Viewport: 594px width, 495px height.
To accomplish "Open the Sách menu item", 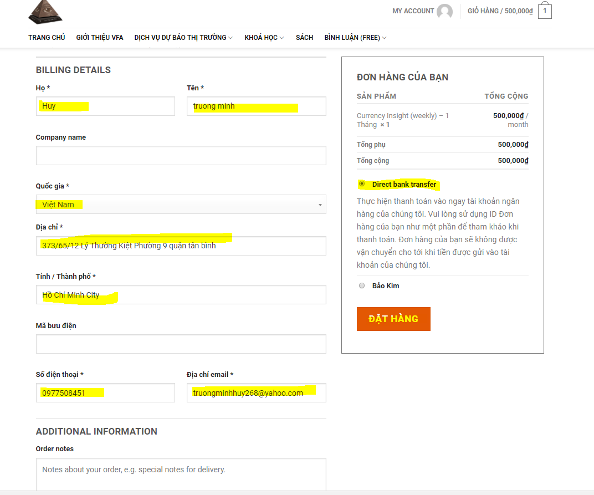I will pyautogui.click(x=304, y=38).
